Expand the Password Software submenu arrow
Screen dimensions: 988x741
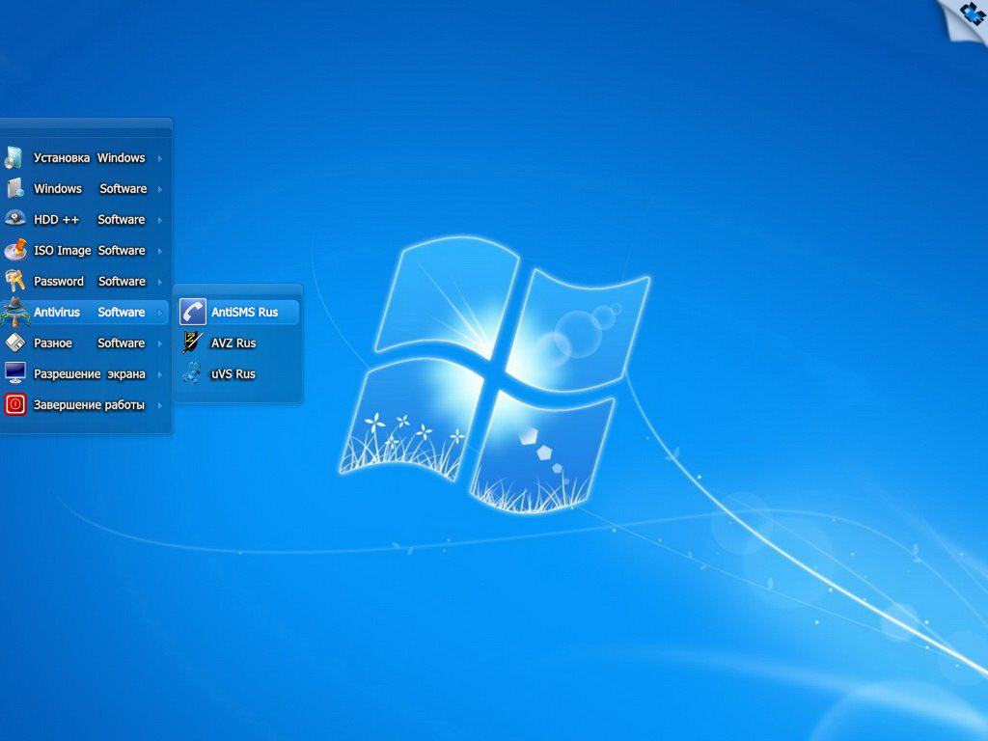tap(160, 282)
